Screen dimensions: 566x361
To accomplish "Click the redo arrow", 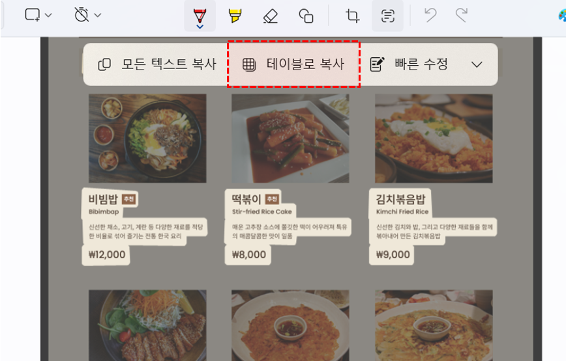I will click(x=461, y=16).
